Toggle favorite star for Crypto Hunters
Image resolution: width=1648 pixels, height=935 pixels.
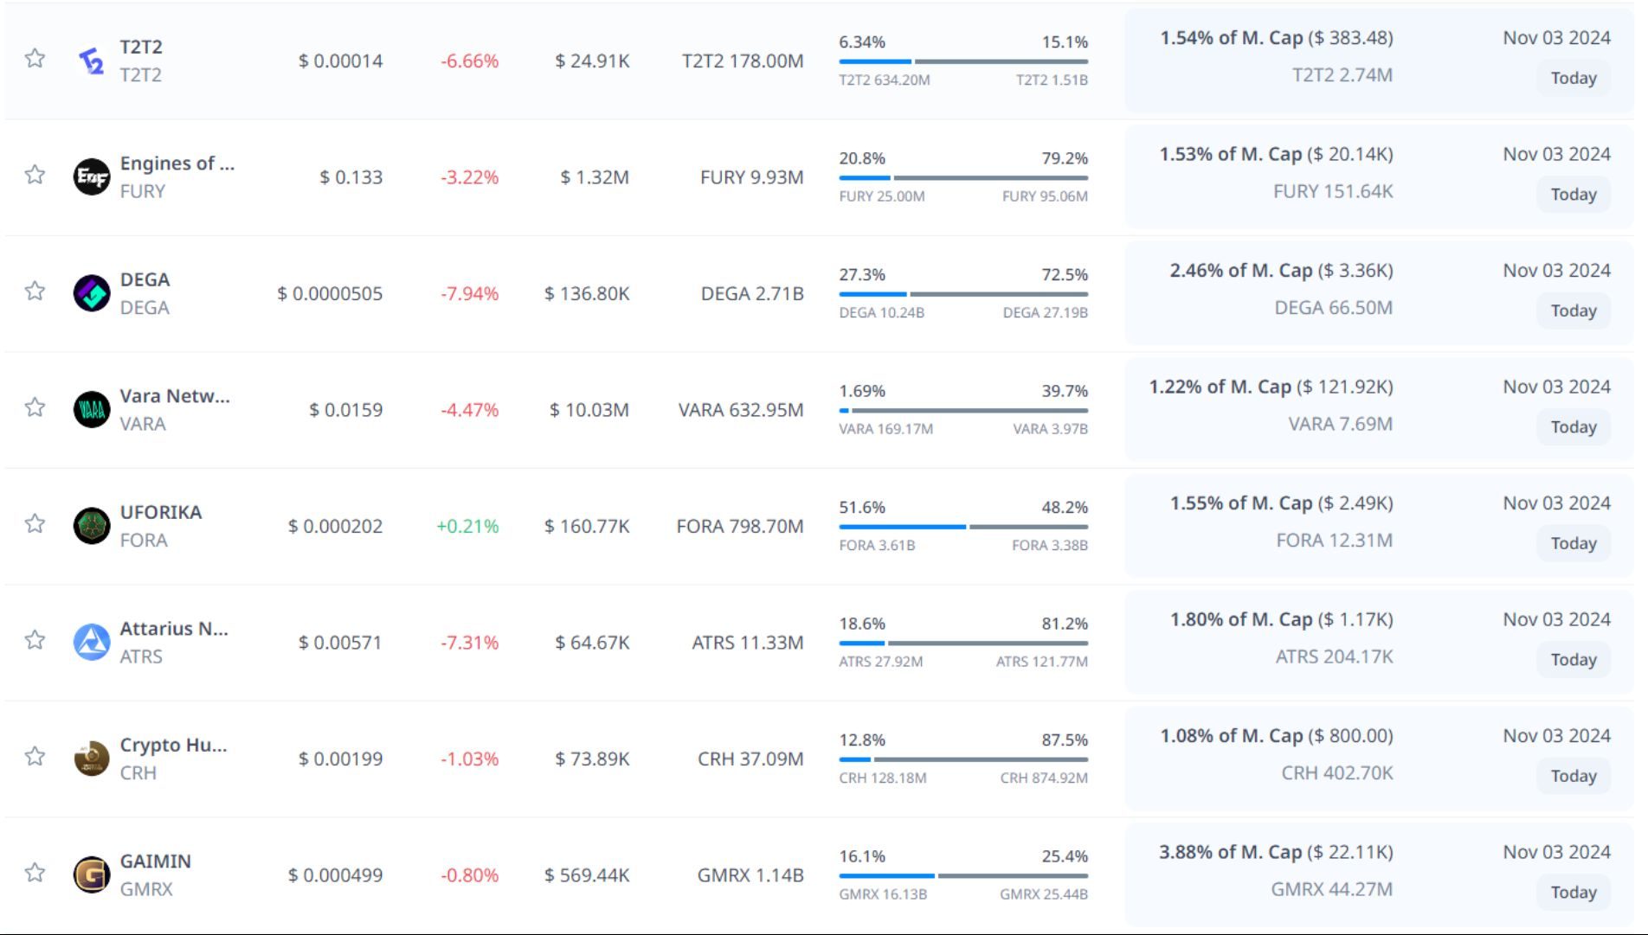click(x=35, y=757)
